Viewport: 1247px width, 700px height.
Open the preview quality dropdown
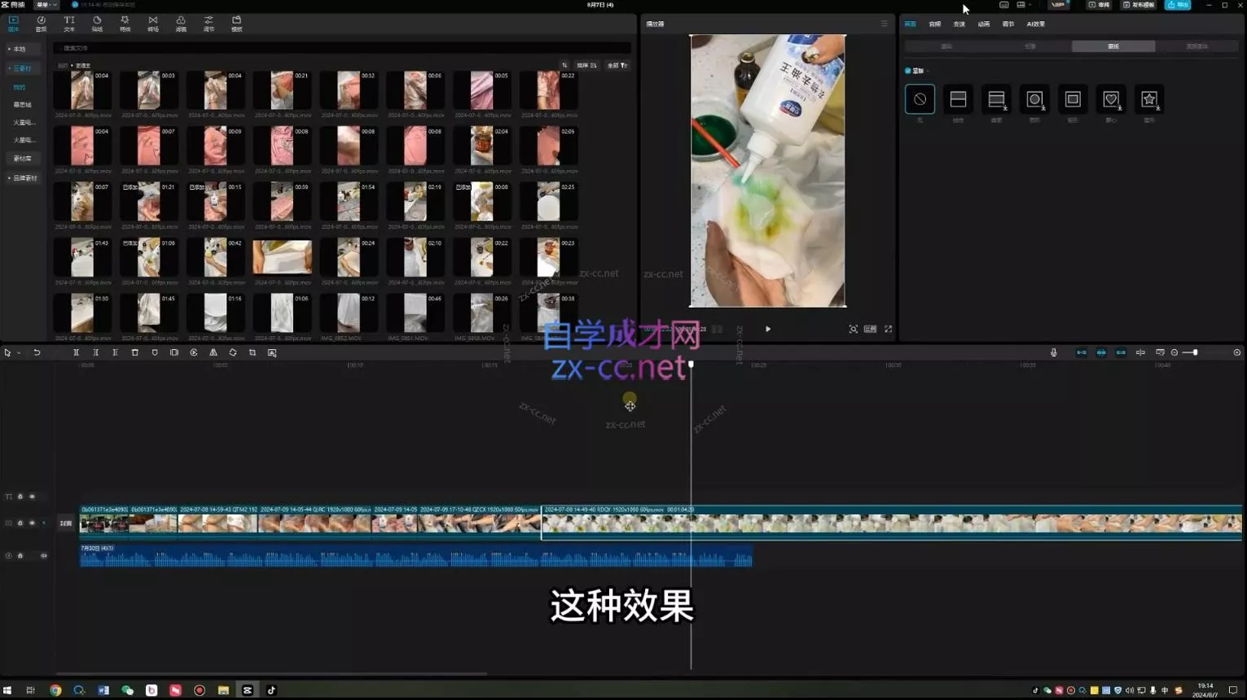[x=870, y=329]
